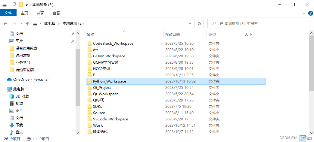Screen dimensions: 314x142
Task: Click the 版本迭代 folder icon
Action: point(89,132)
